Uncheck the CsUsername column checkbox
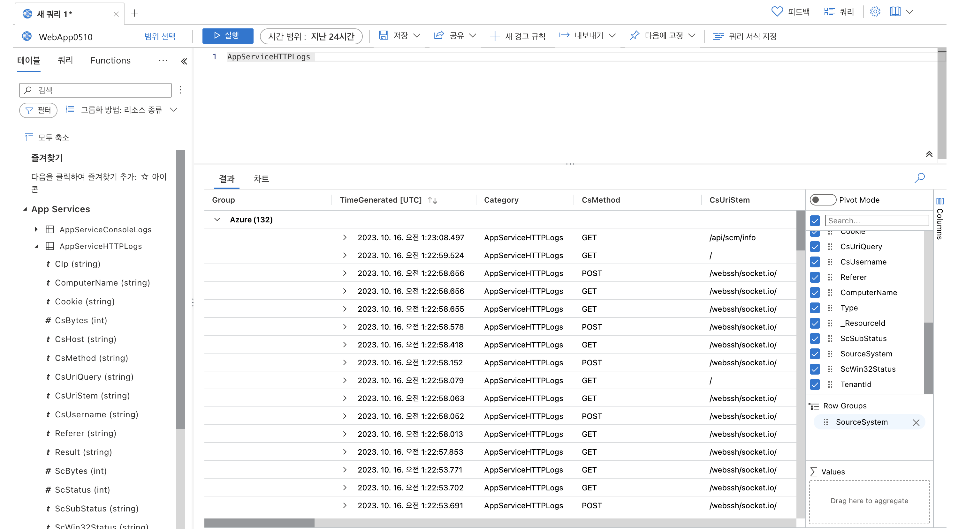 coord(815,262)
